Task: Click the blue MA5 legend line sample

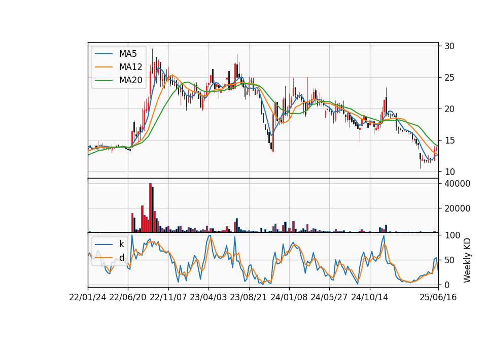Action: (103, 54)
